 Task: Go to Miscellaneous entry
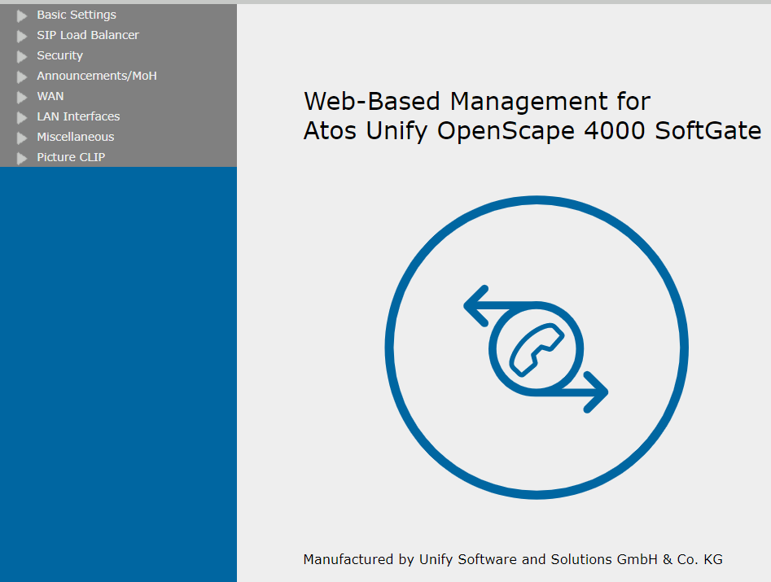[75, 137]
